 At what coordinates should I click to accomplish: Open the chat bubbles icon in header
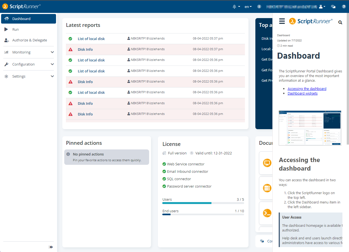[x=333, y=7]
